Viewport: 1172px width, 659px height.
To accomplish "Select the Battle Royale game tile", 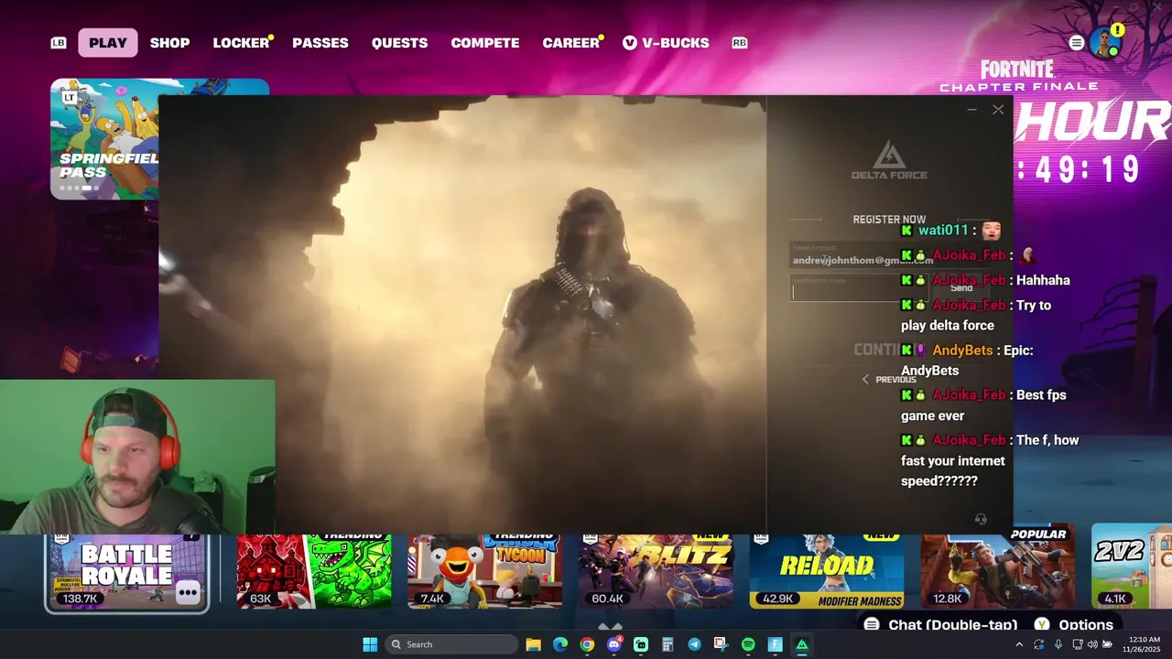I will (127, 573).
